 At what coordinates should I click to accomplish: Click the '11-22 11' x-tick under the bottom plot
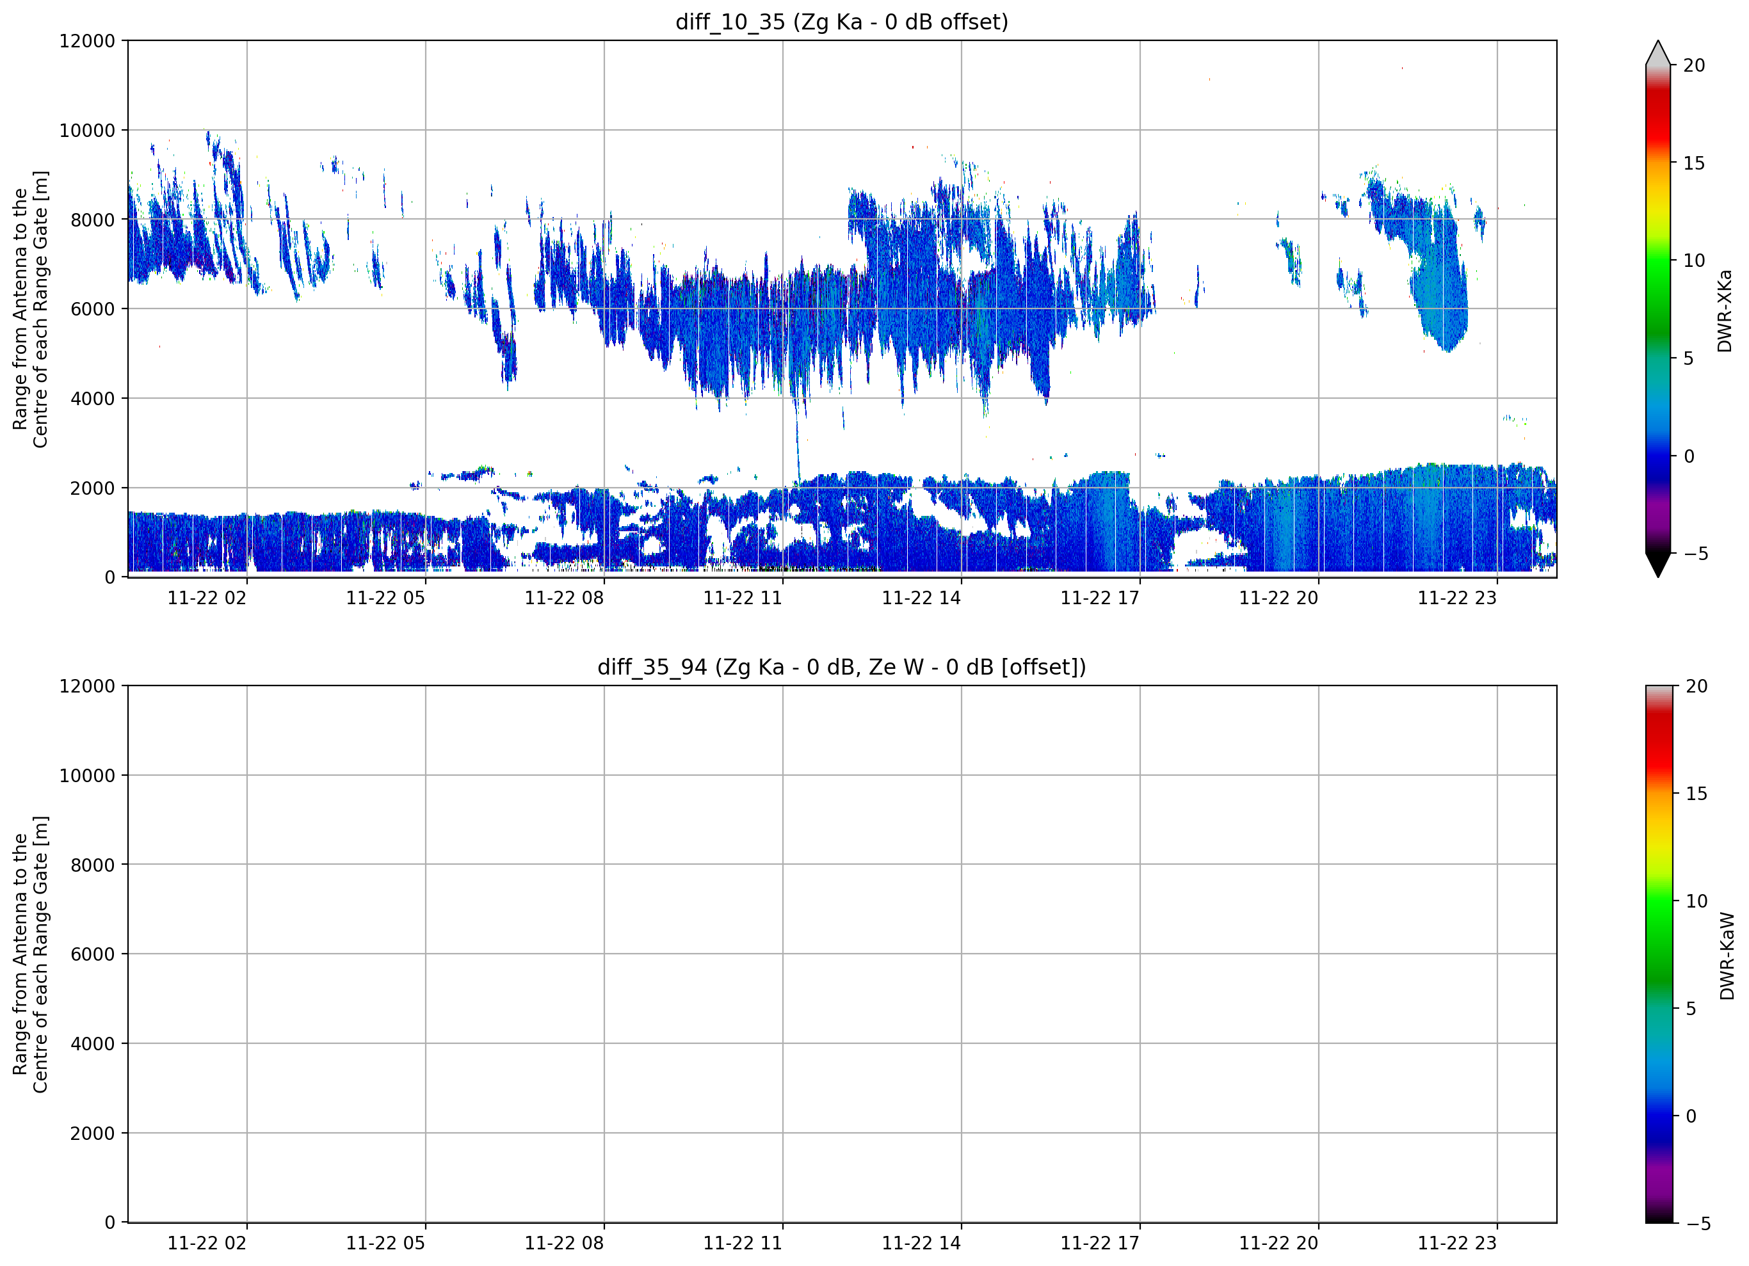(743, 1244)
